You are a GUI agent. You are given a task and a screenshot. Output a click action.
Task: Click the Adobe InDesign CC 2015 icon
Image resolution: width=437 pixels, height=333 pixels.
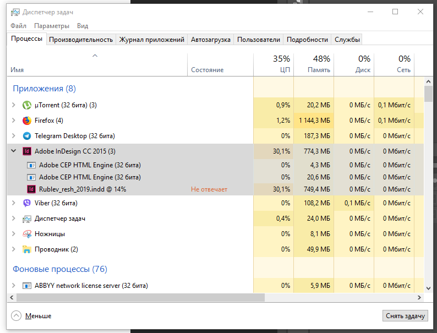coord(27,151)
